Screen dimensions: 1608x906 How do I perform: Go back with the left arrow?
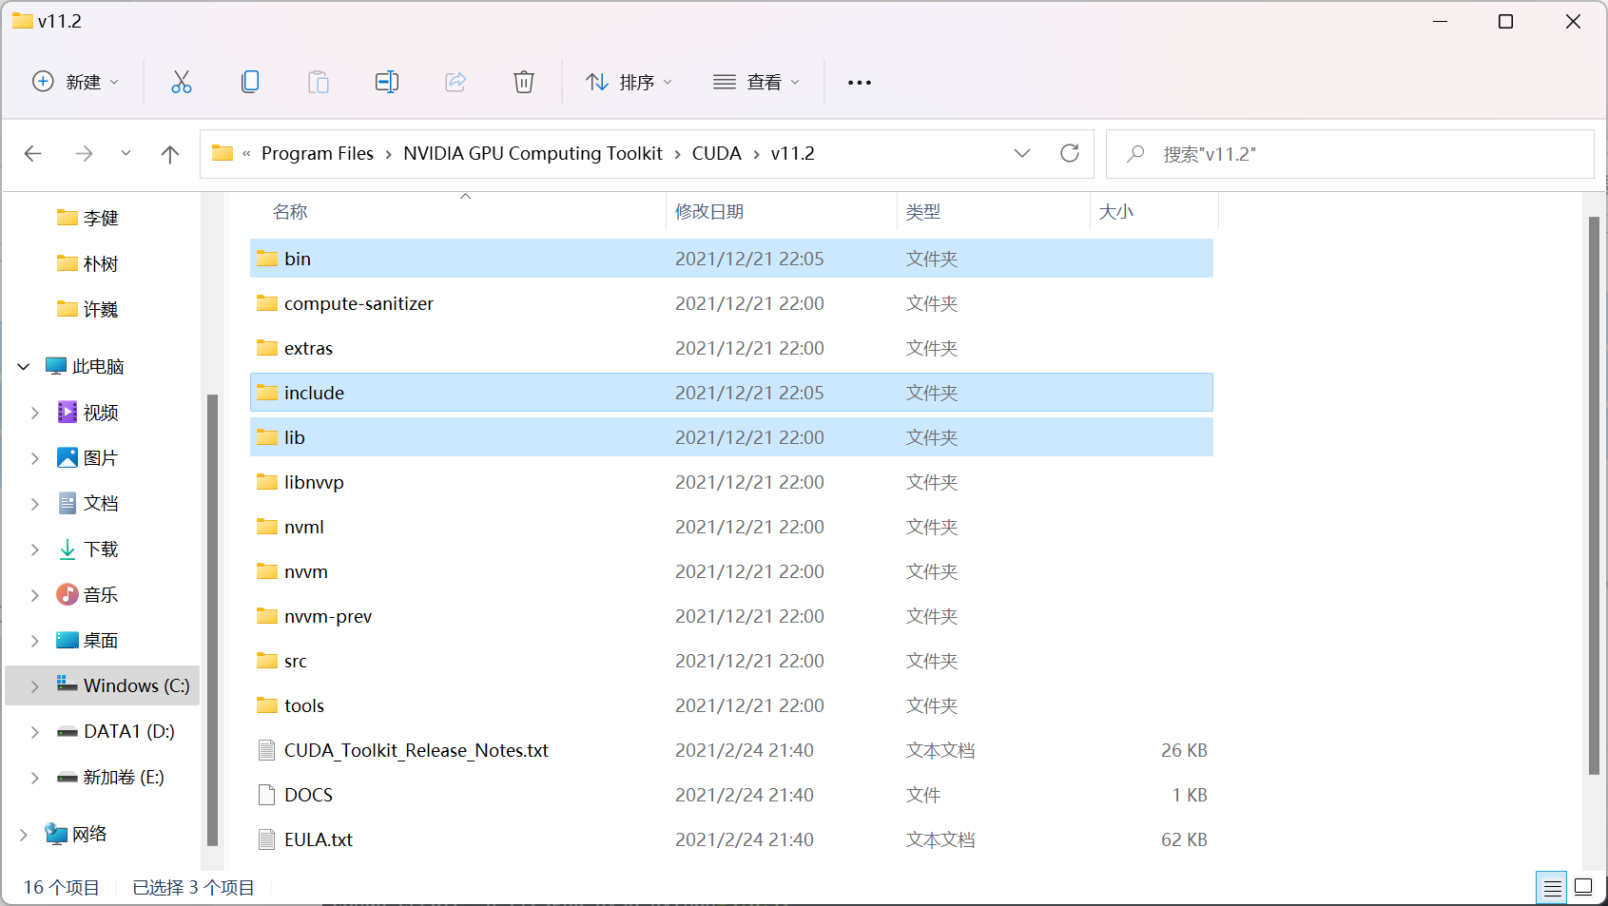33,153
